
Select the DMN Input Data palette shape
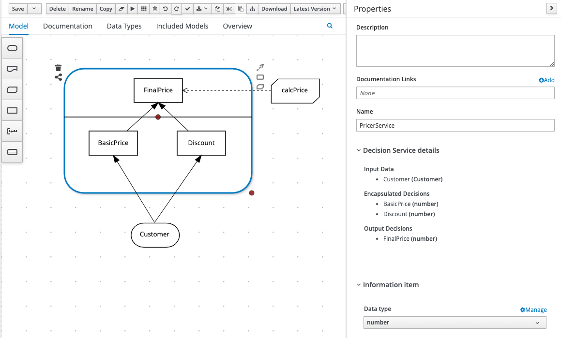point(13,48)
